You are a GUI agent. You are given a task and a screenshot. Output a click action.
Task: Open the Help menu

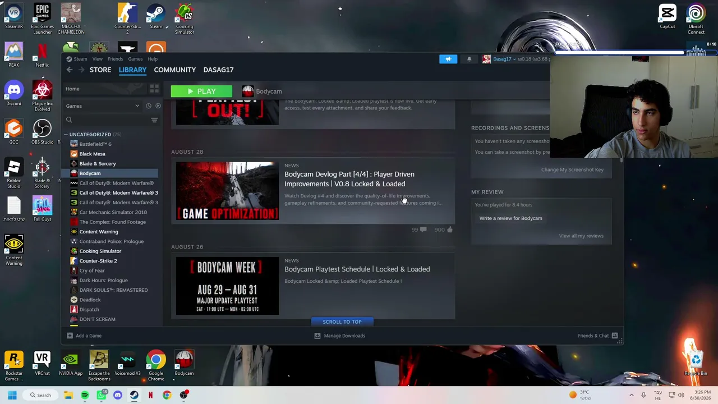coord(153,59)
